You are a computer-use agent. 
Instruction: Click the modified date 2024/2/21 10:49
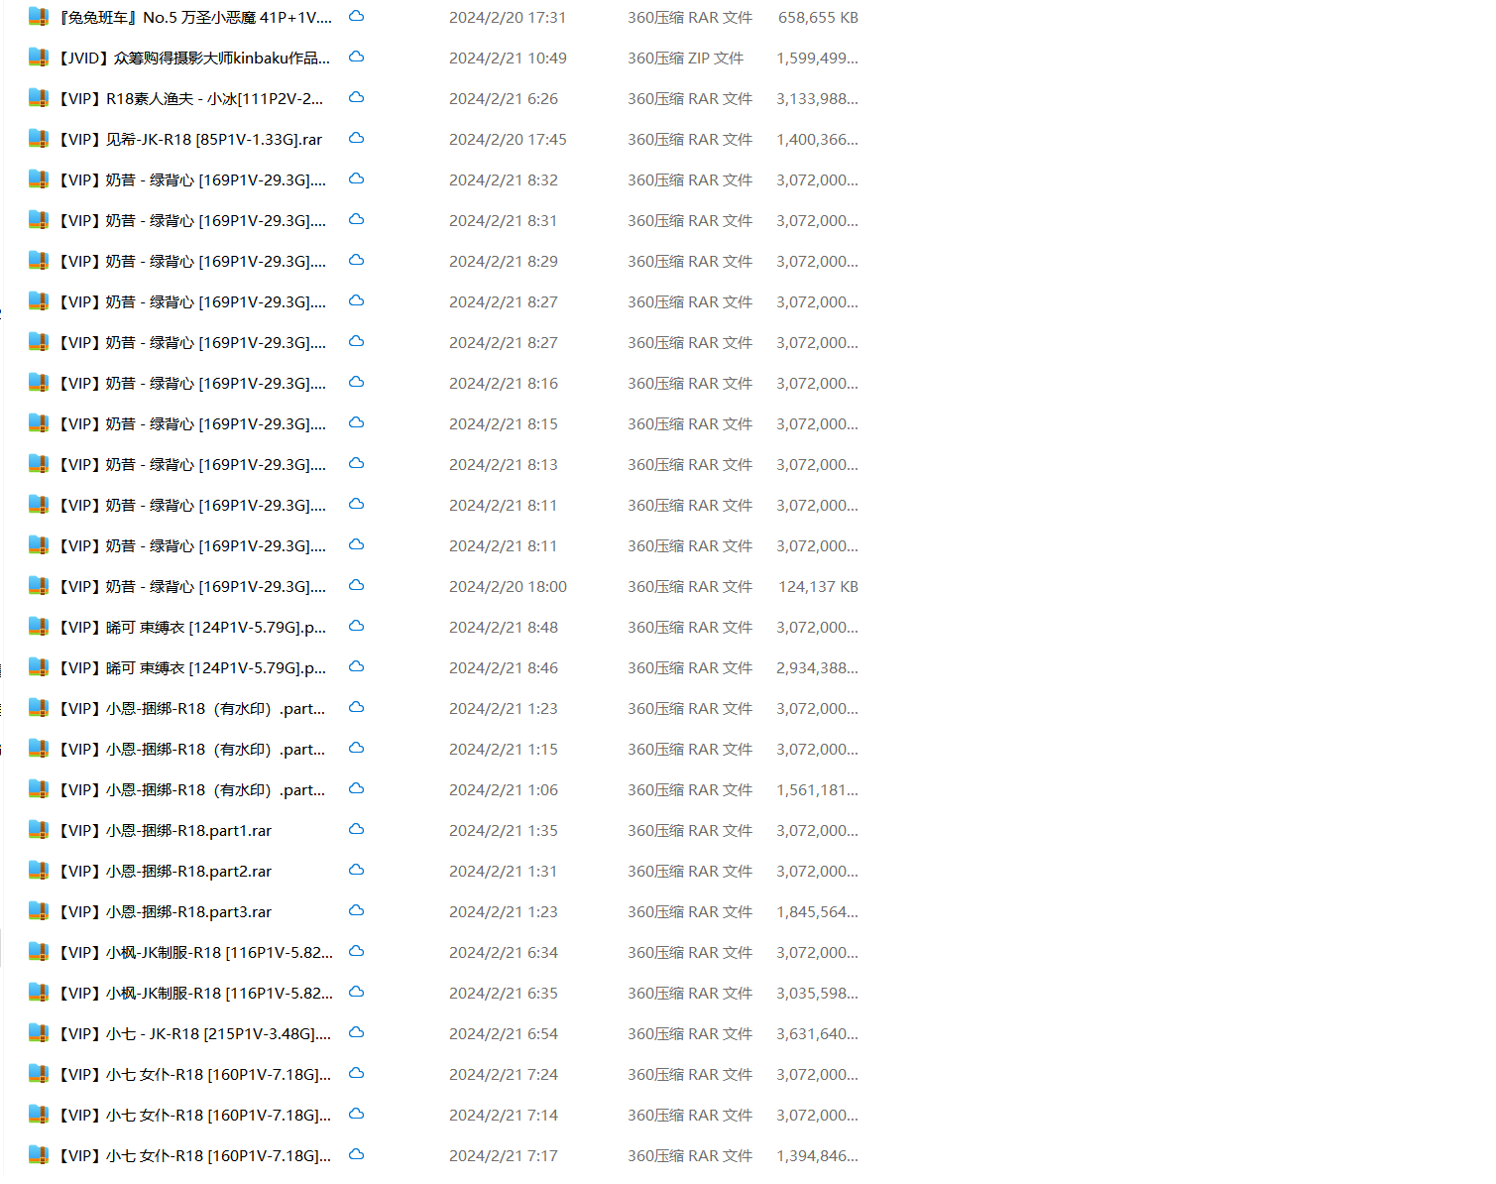point(508,59)
